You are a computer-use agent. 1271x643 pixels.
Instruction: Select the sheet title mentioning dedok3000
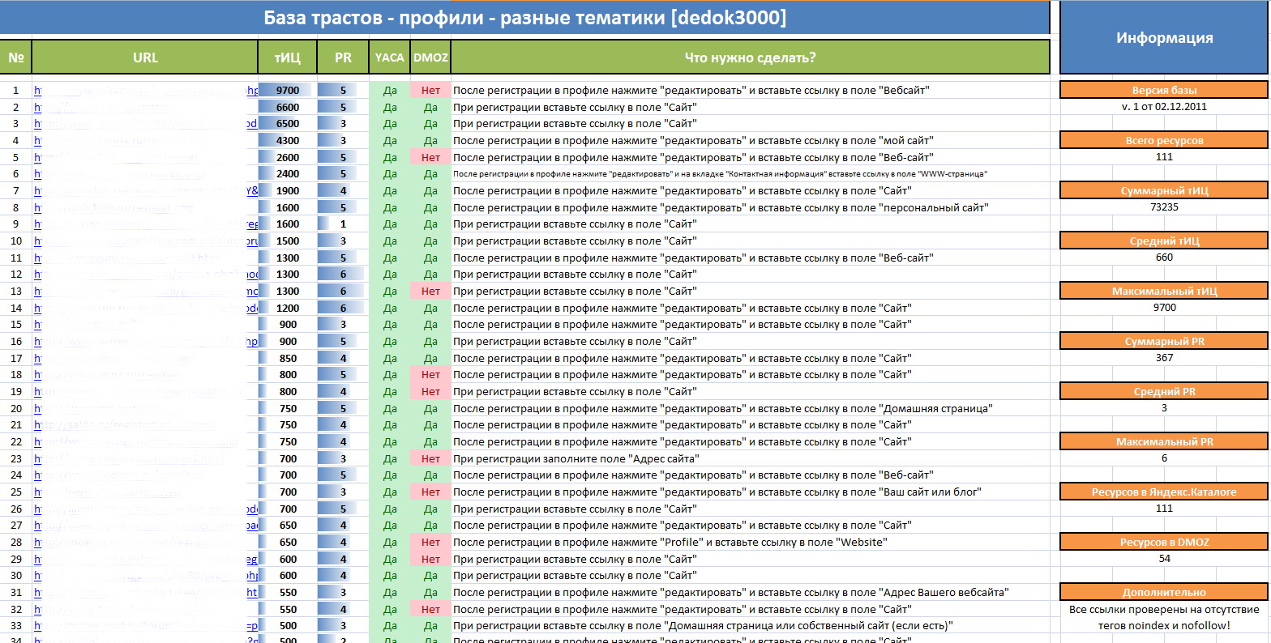click(524, 18)
